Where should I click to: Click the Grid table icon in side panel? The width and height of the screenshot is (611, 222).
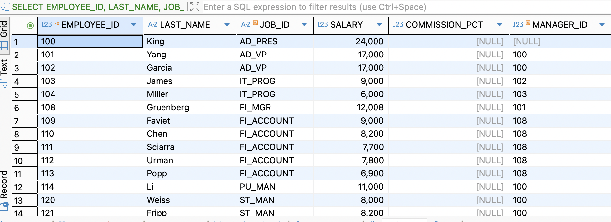point(4,46)
